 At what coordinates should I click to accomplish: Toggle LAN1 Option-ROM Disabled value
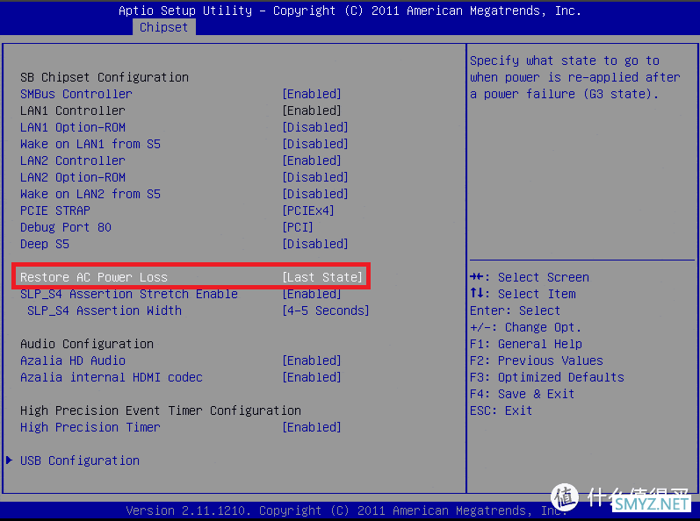click(315, 127)
